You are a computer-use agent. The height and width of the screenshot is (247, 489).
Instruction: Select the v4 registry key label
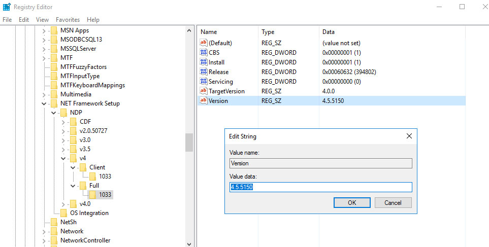point(83,158)
